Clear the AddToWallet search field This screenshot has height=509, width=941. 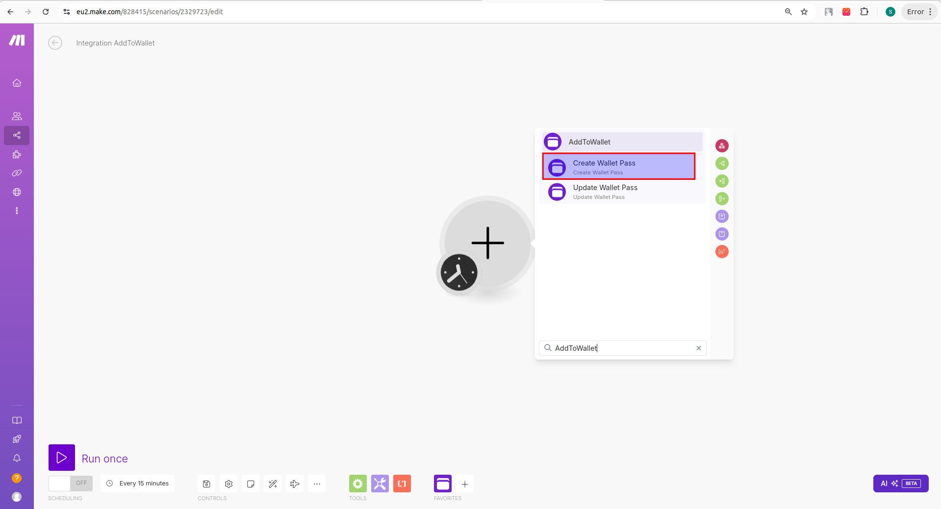(699, 348)
